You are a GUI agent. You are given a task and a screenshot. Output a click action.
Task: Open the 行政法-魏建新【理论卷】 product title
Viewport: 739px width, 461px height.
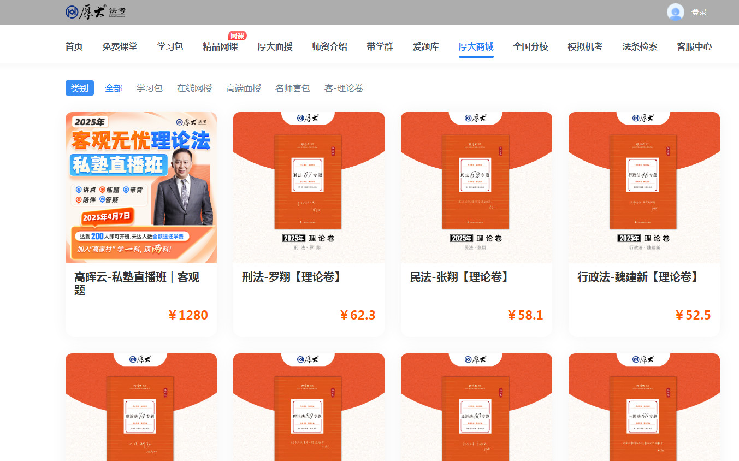[639, 277]
